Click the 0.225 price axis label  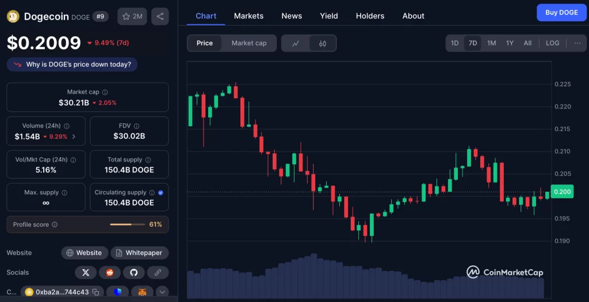[x=563, y=84]
